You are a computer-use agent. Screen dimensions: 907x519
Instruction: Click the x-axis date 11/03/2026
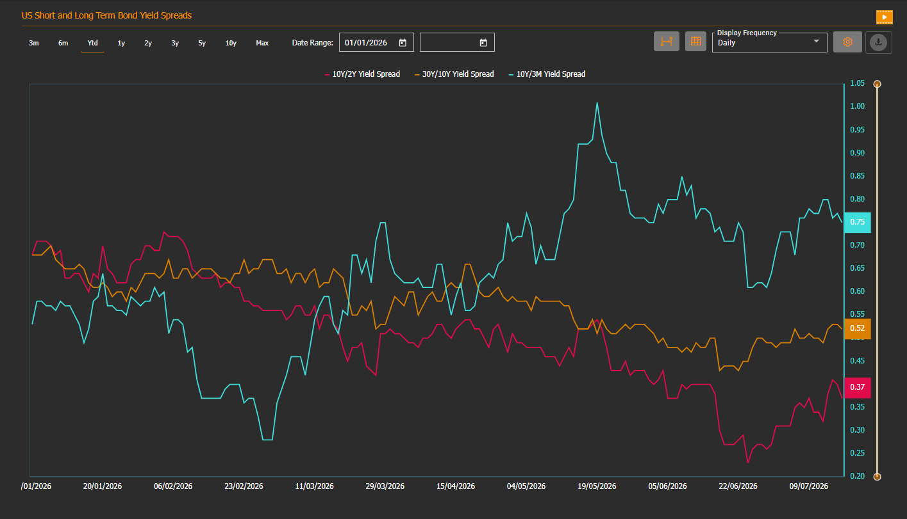[x=315, y=486]
